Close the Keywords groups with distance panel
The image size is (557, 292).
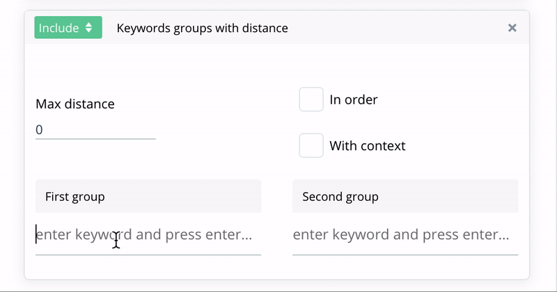click(x=512, y=28)
